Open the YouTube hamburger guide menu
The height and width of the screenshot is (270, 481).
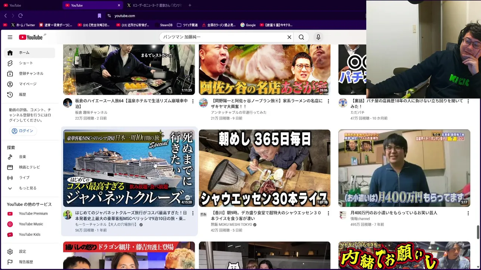pos(10,37)
